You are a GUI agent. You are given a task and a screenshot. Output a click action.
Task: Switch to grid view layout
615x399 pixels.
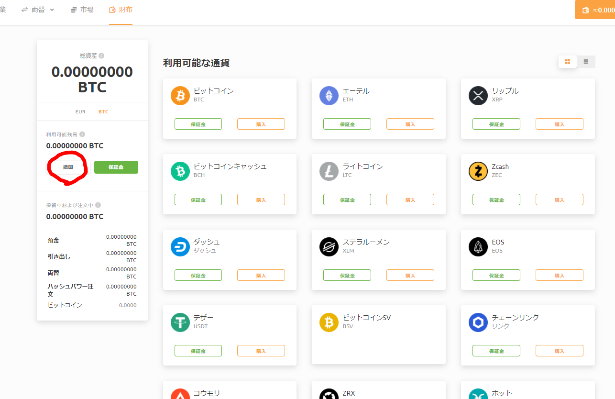pyautogui.click(x=567, y=61)
